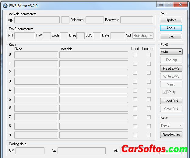Open the EWS Auto dropdown
Image resolution: width=190 pixels, height=158 pixels.
(x=171, y=52)
